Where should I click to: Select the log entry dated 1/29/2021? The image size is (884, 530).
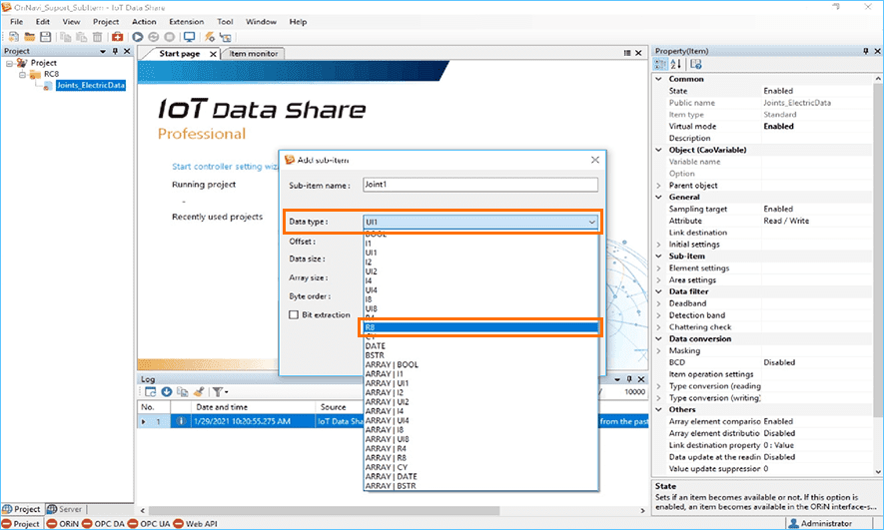point(393,421)
